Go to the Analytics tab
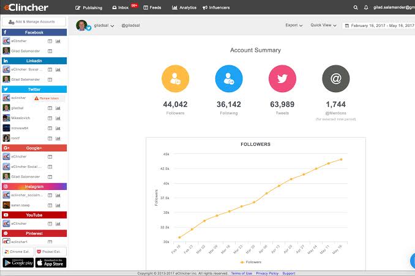This screenshot has height=276, width=415. [184, 8]
